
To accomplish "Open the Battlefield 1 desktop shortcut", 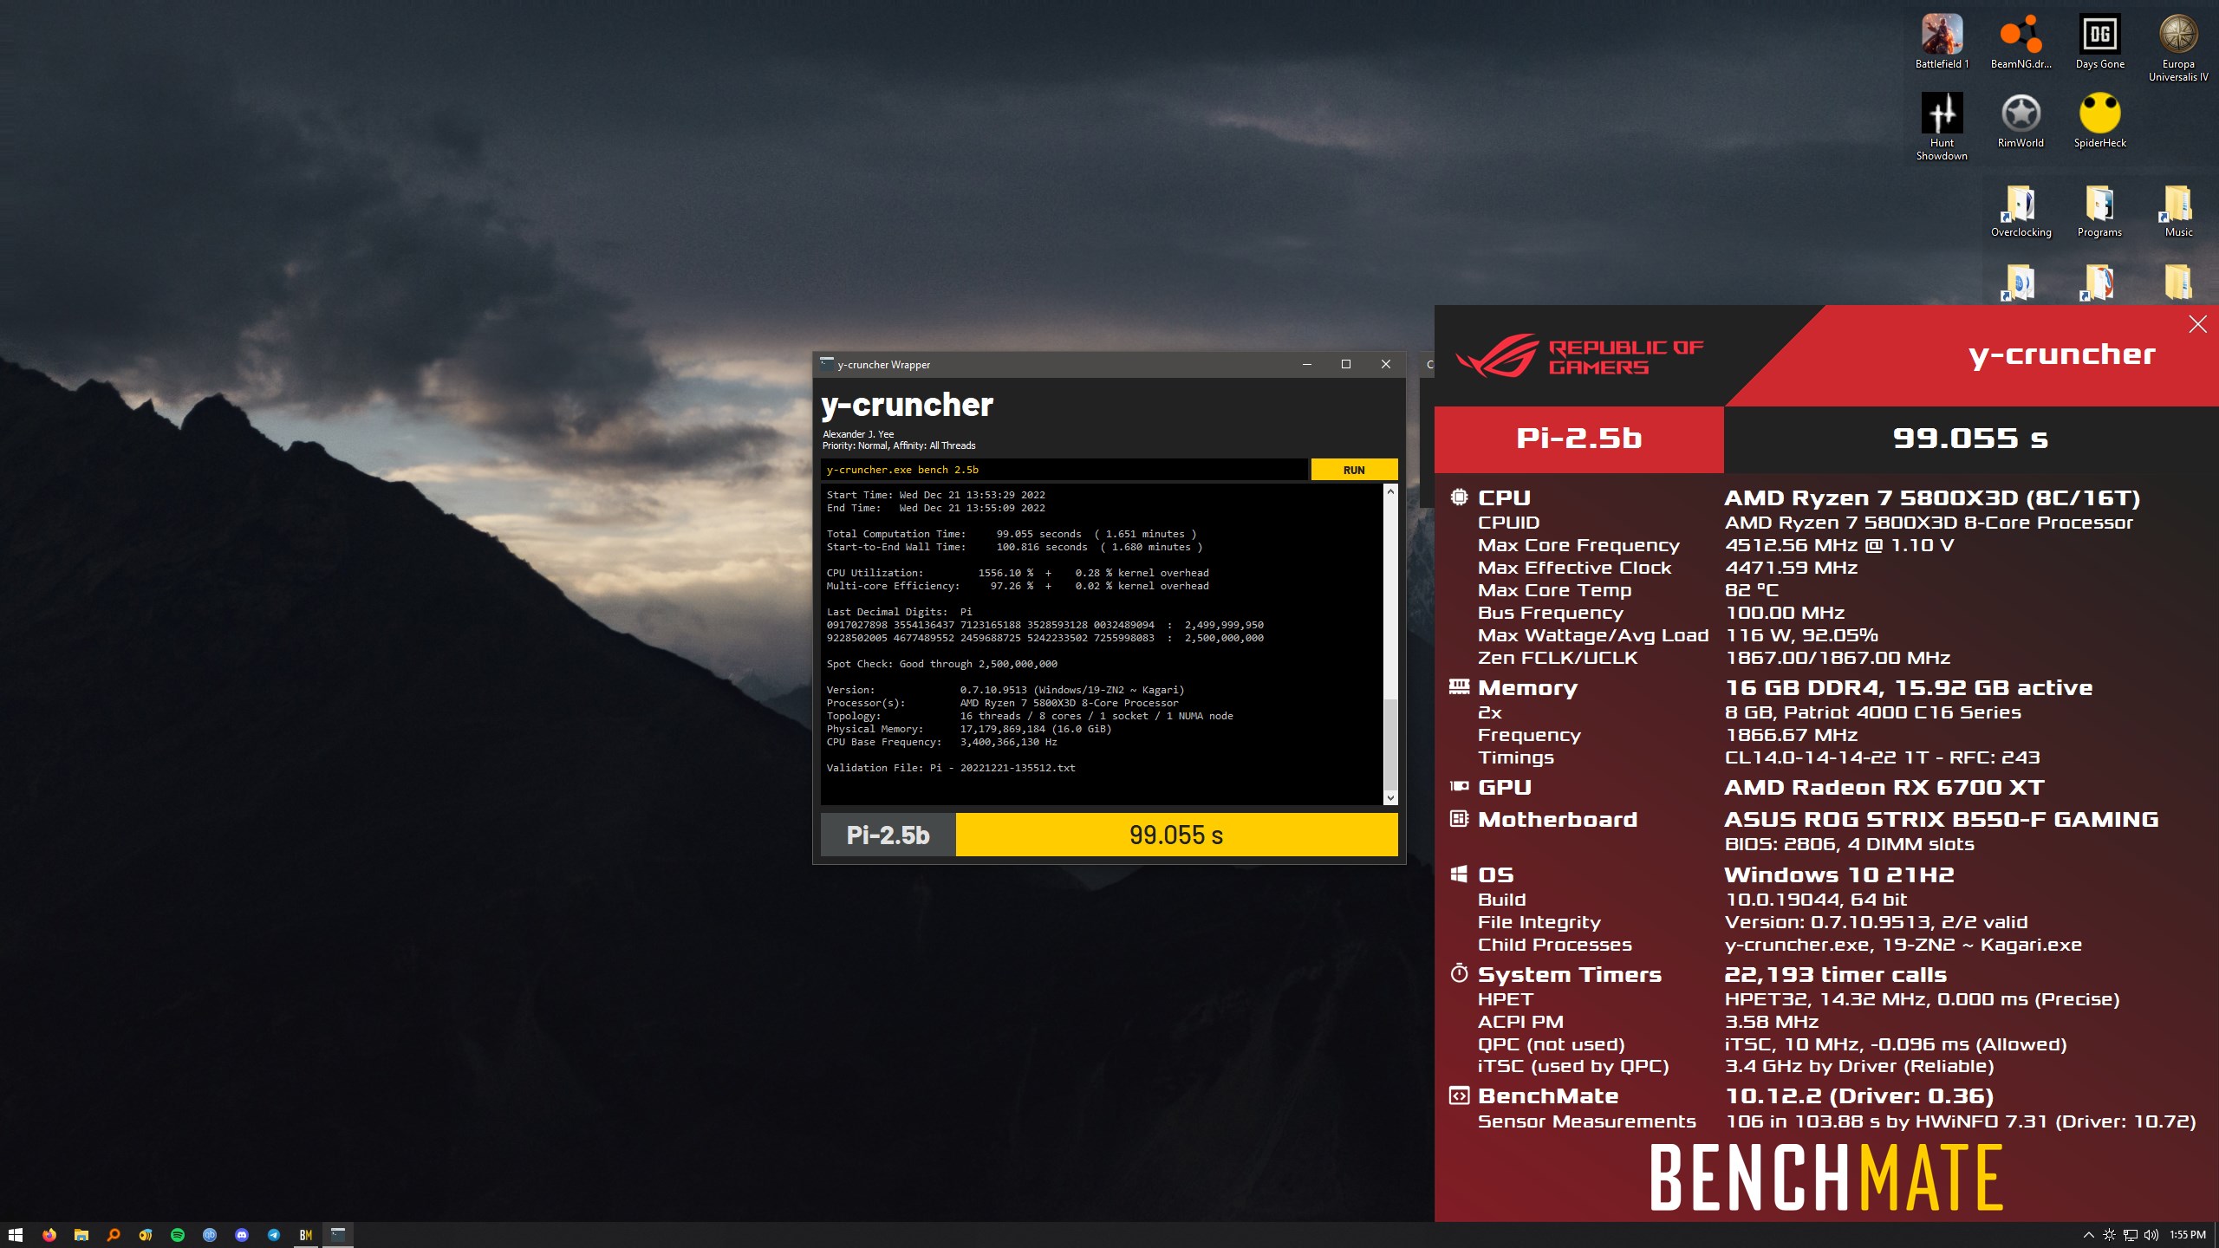I will coord(1942,42).
